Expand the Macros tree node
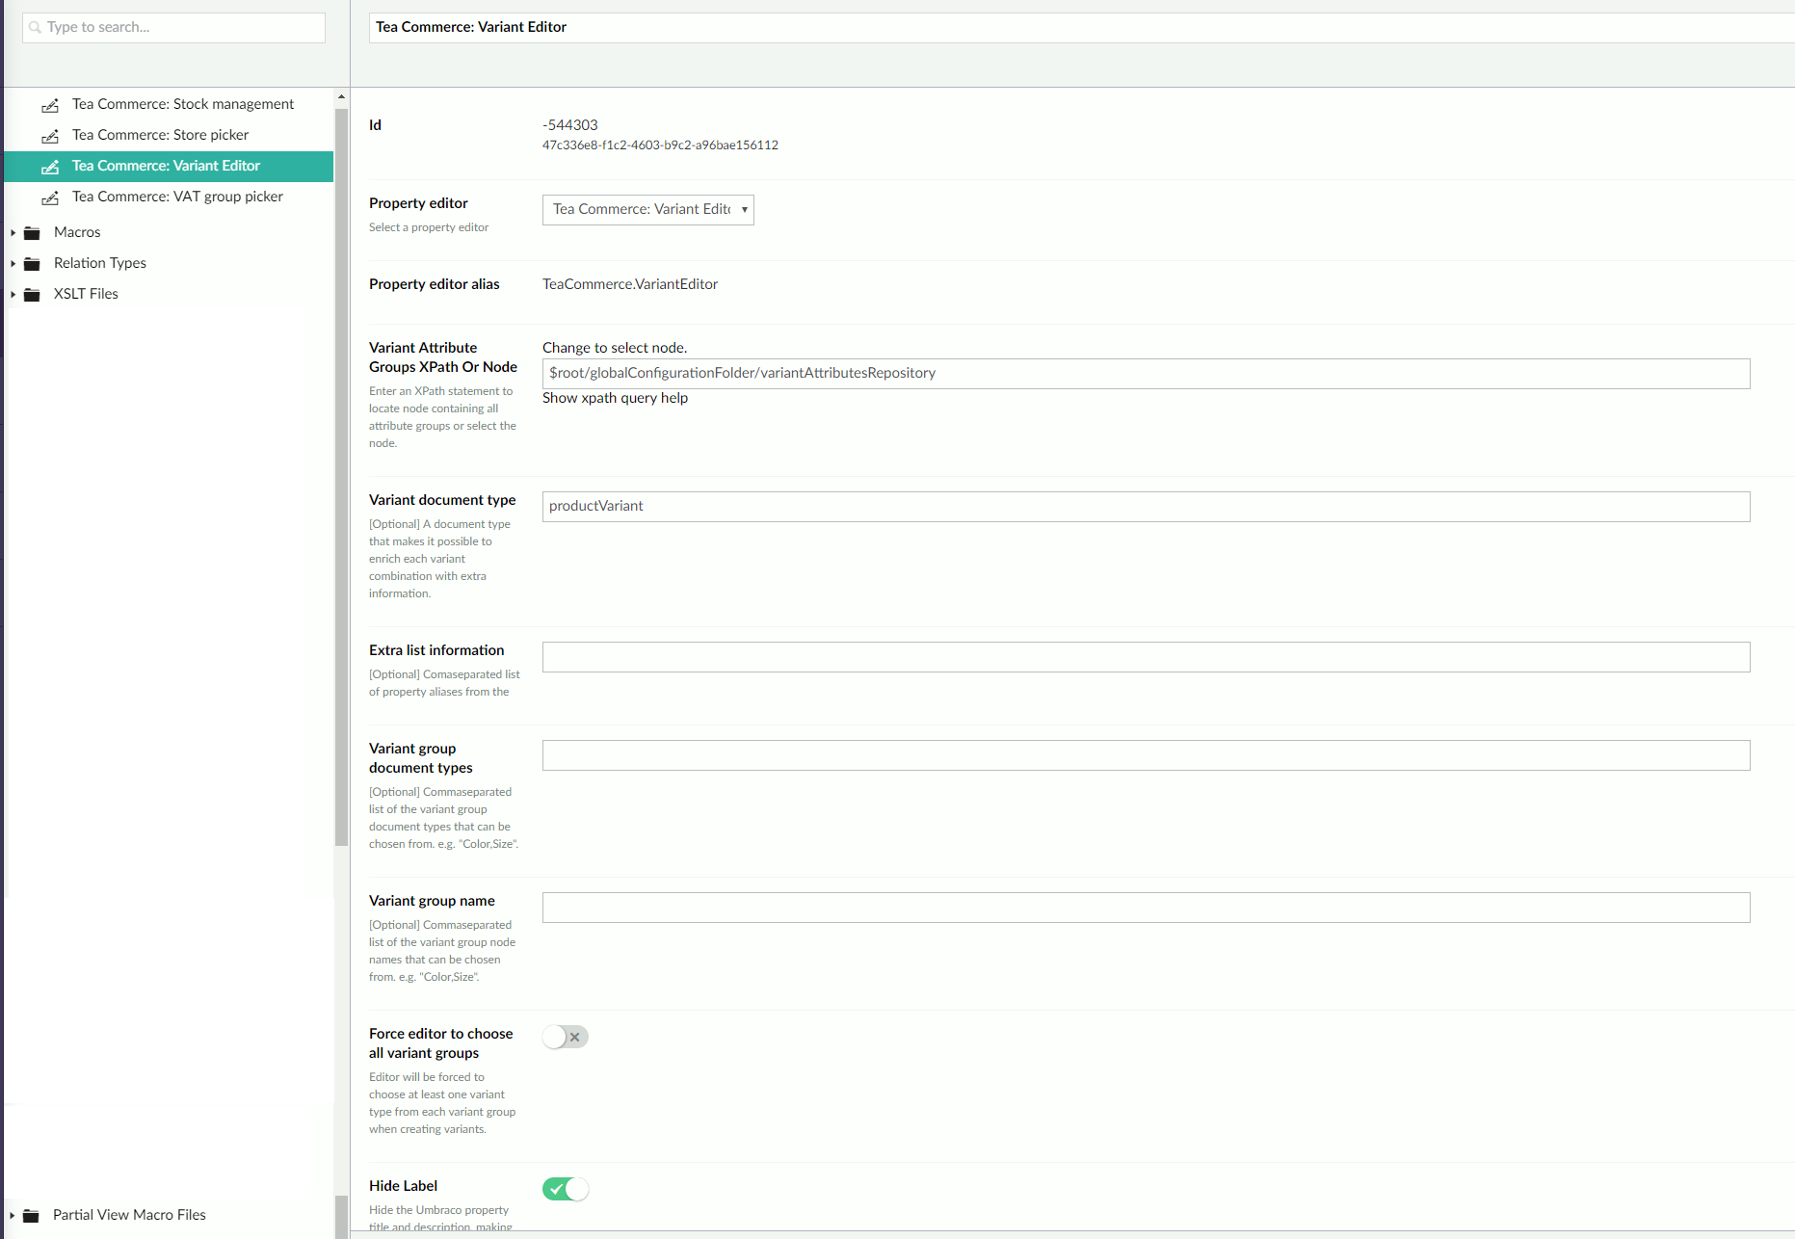 13,233
